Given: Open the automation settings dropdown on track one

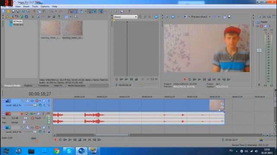Looking at the screenshot, I should click(x=40, y=101).
